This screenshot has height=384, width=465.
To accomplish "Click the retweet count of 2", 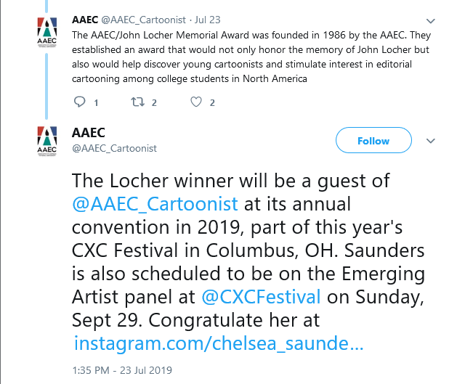I will (154, 102).
